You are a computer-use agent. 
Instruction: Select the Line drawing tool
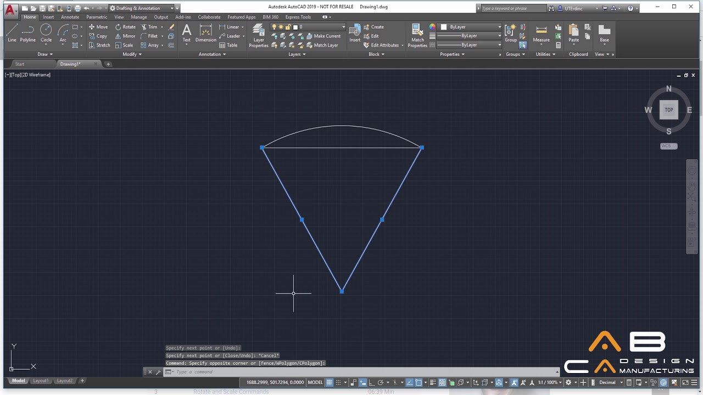coord(12,33)
